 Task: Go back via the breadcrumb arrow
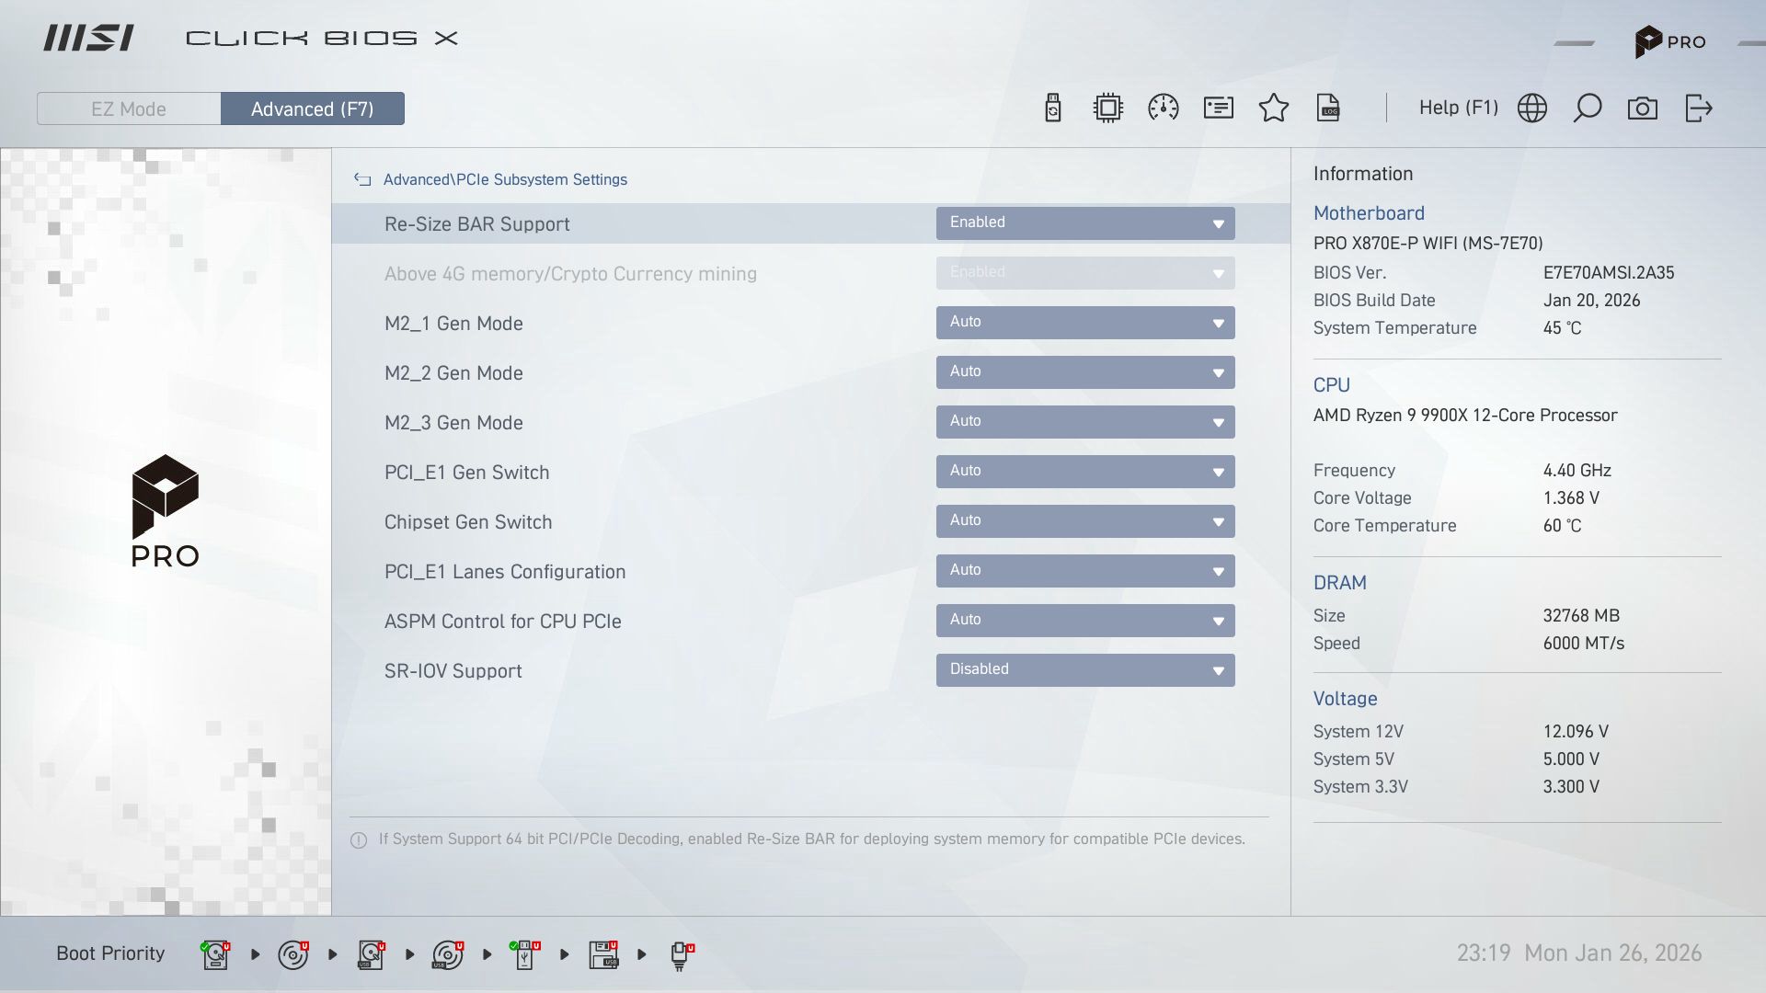(x=362, y=180)
